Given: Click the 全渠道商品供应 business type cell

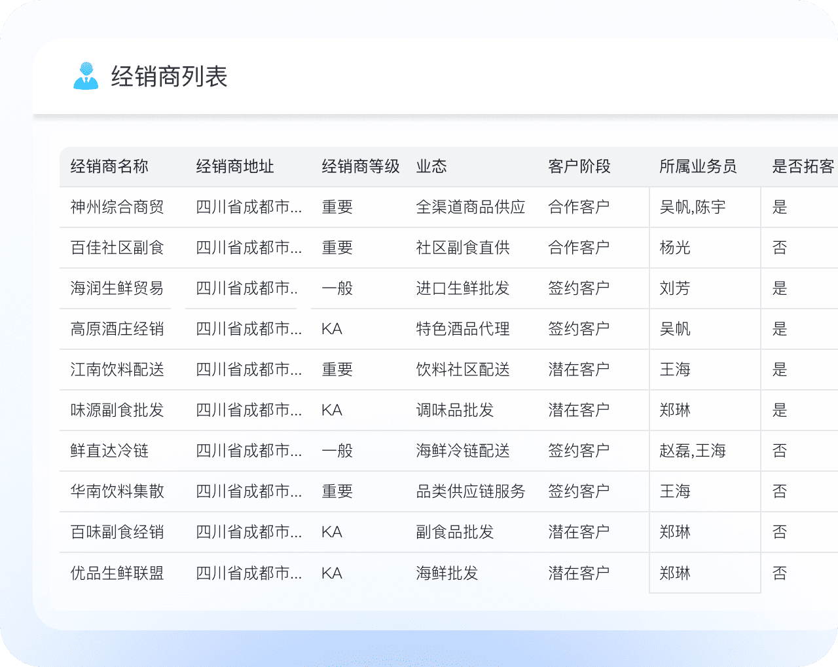Looking at the screenshot, I should tap(471, 207).
